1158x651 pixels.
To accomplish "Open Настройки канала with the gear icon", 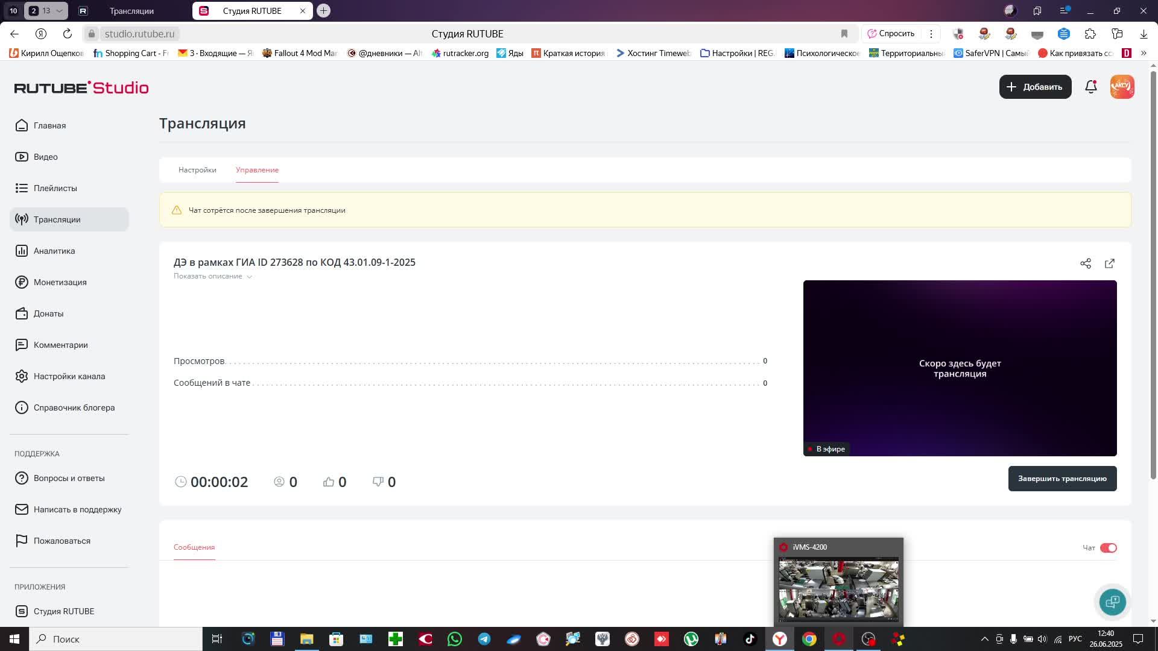I will (69, 376).
